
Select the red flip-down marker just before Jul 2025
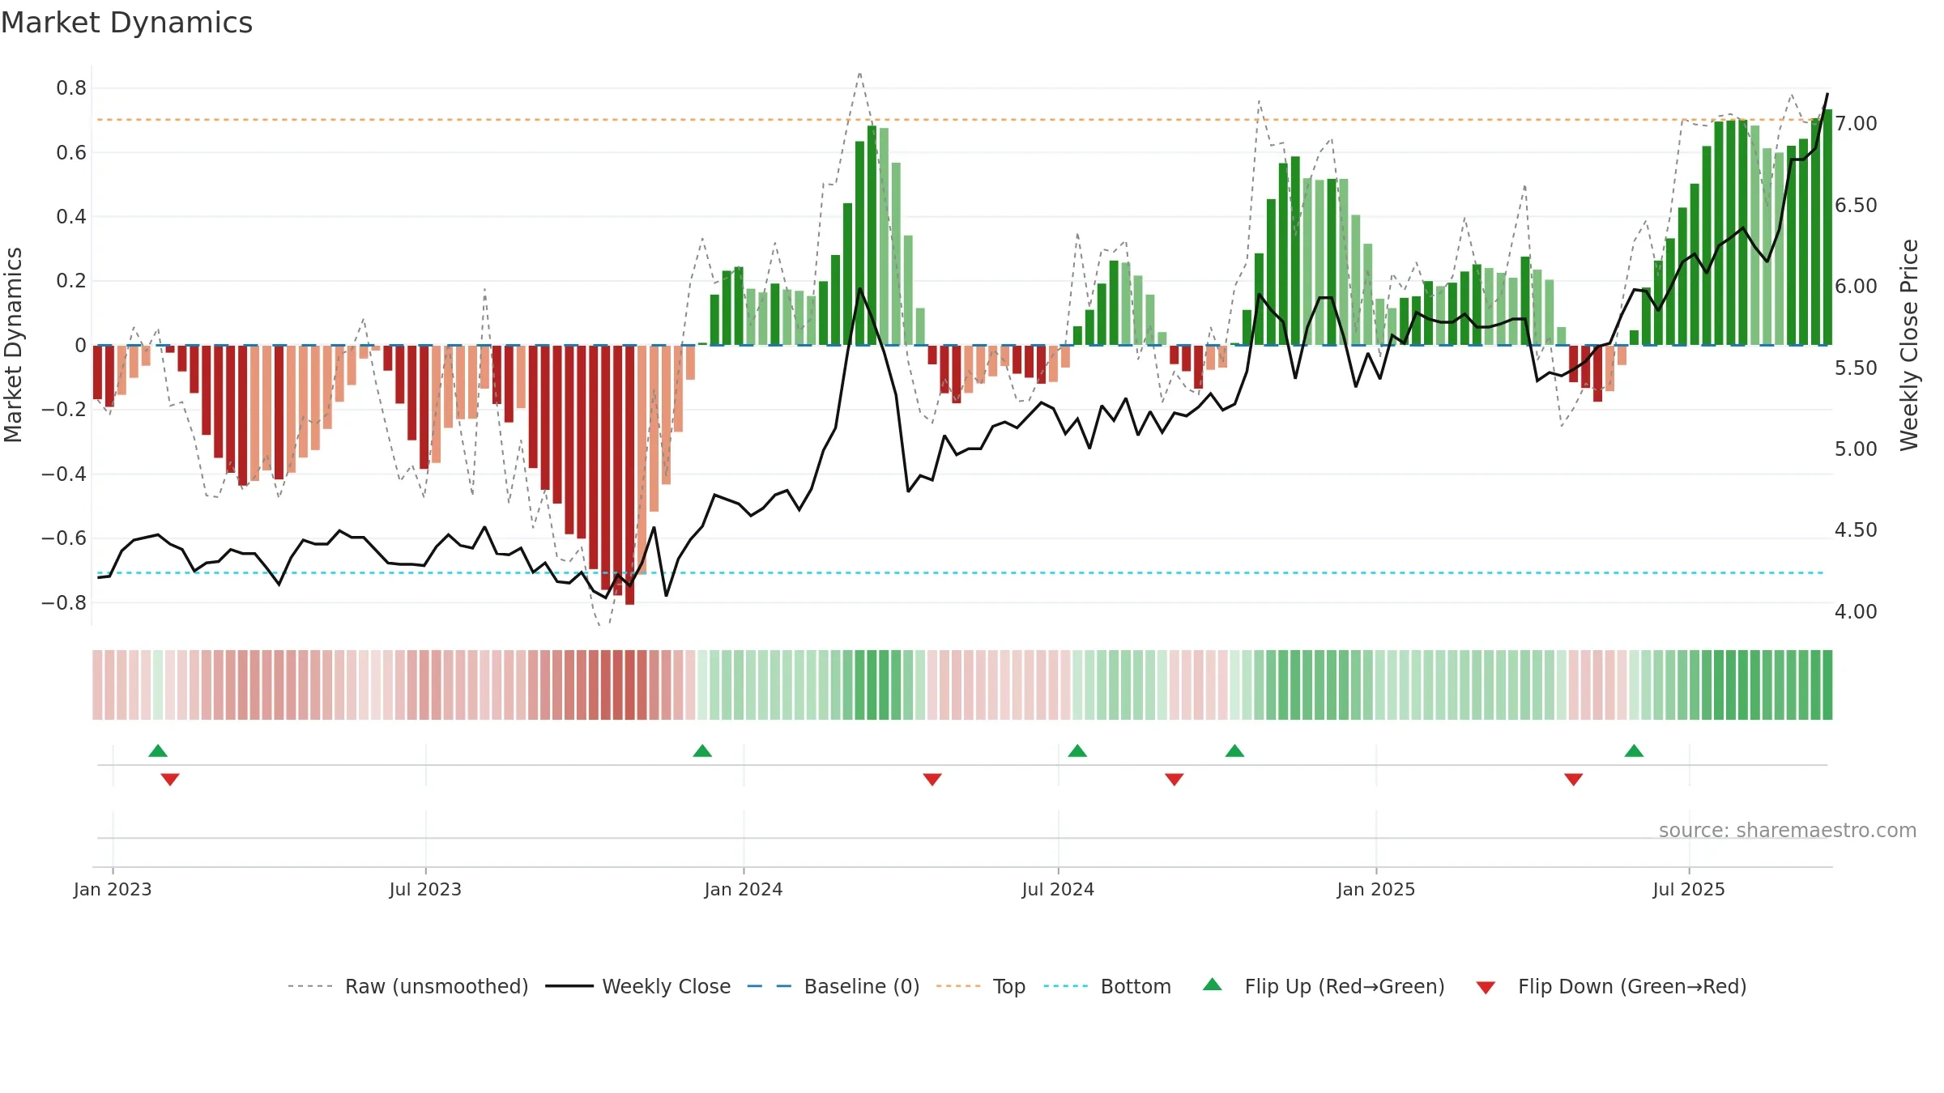(1574, 780)
